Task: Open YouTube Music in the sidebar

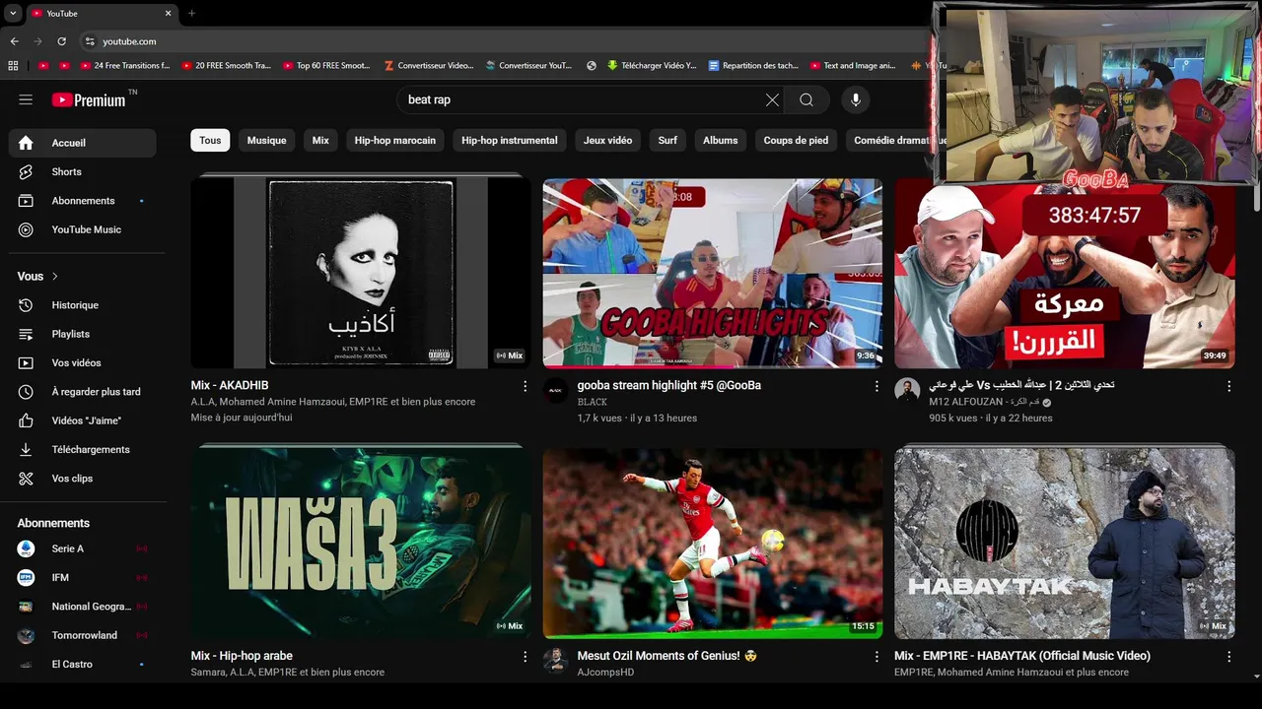Action: click(x=83, y=229)
